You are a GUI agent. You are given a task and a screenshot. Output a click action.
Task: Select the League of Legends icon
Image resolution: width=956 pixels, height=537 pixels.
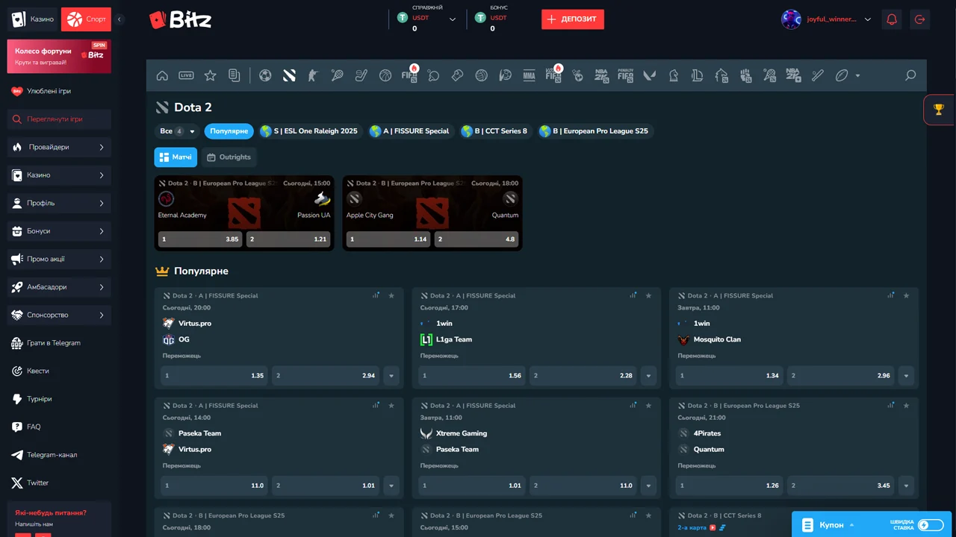tap(698, 75)
